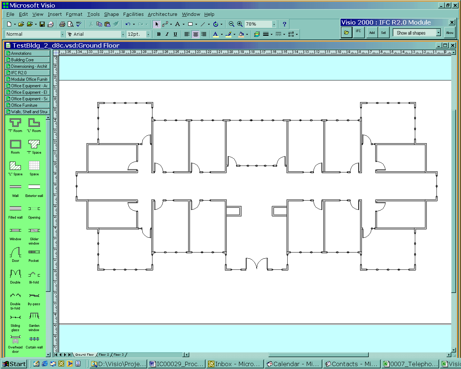Screen dimensions: 461x369
Task: Expand the Text tool options arrow
Action: click(x=183, y=24)
